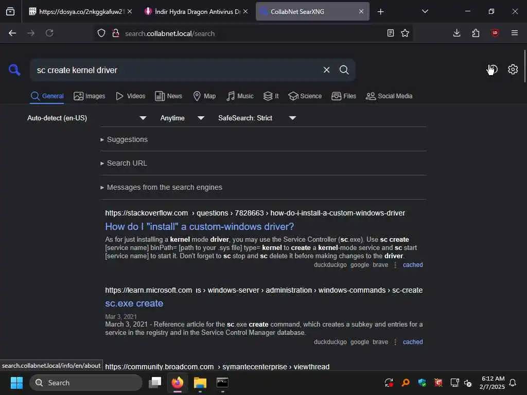The height and width of the screenshot is (395, 527).
Task: Open the Firefox downloads panel
Action: (456, 33)
